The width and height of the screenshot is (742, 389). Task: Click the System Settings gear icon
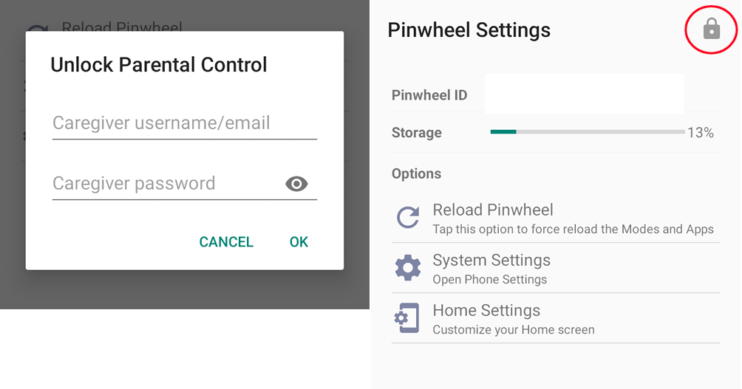tap(408, 268)
